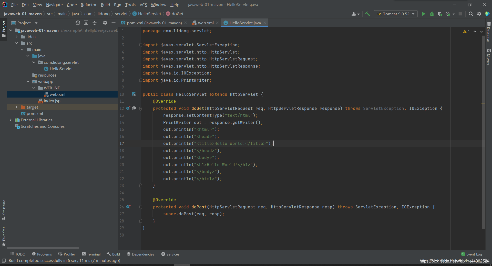Open the Terminal tool window
Screen dimensions: 492x266
(91, 254)
